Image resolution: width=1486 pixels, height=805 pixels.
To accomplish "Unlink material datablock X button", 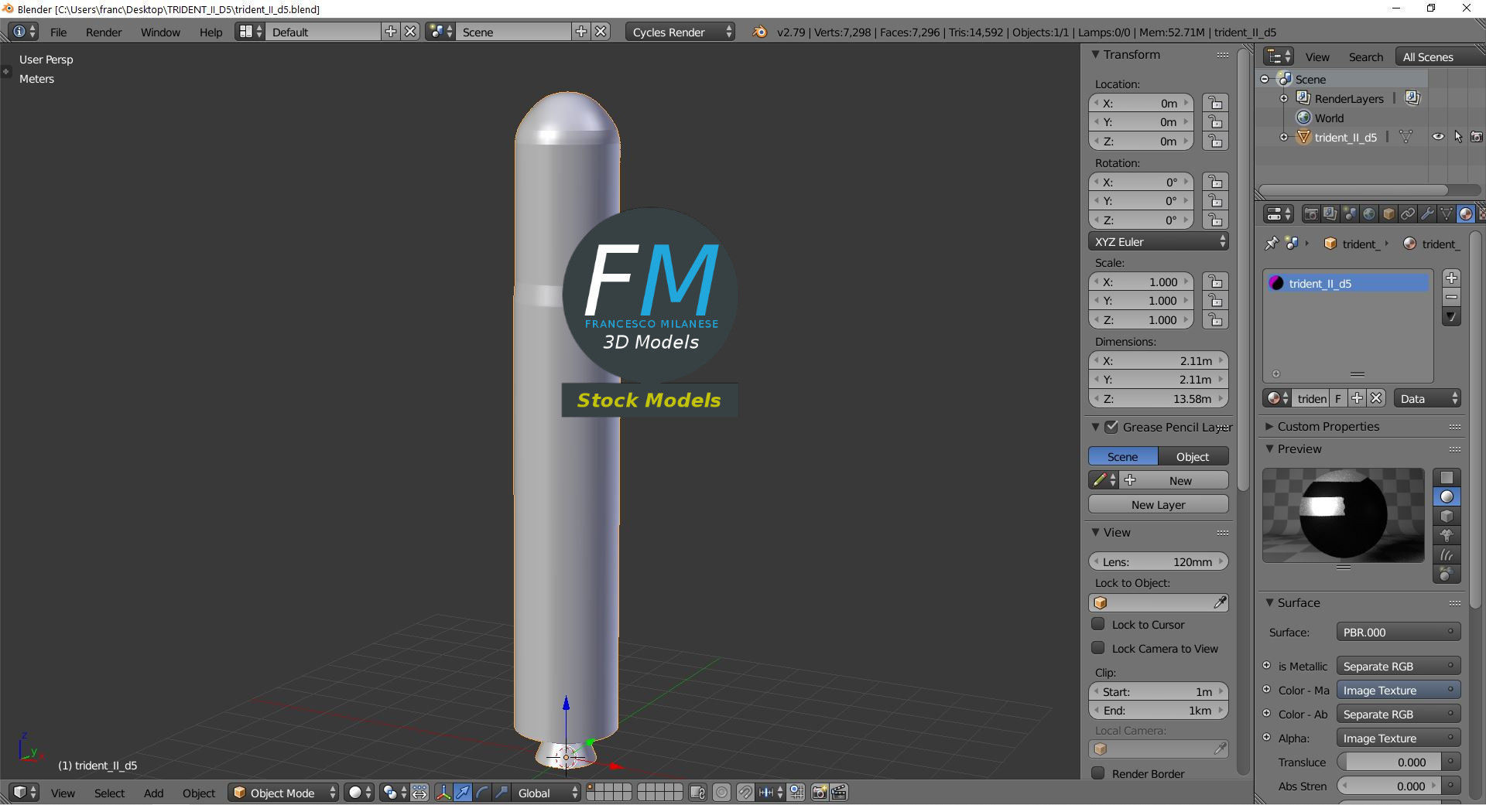I will 1376,398.
